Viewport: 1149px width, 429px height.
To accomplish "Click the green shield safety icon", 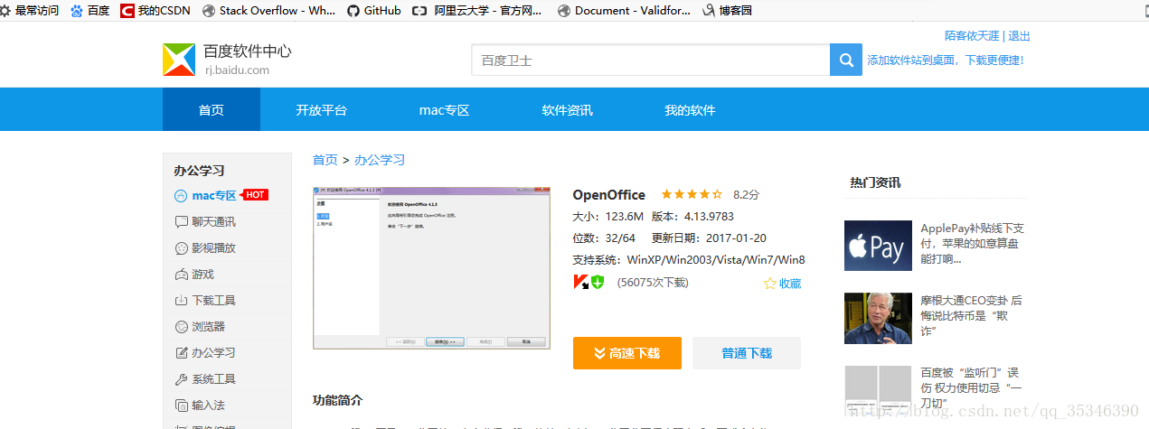I will coord(598,283).
